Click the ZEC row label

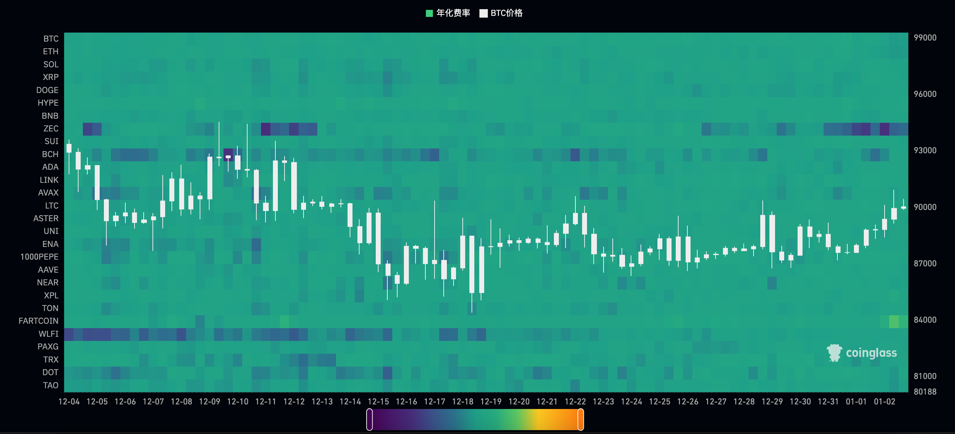point(51,128)
